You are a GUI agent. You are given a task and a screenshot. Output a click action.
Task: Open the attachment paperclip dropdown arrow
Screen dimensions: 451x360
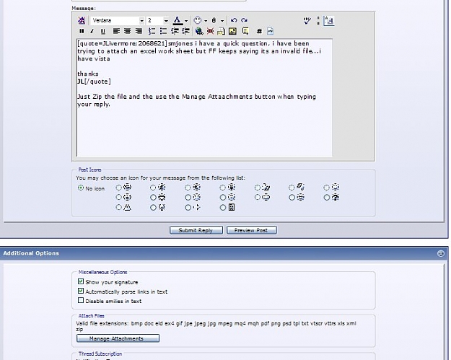pos(222,21)
